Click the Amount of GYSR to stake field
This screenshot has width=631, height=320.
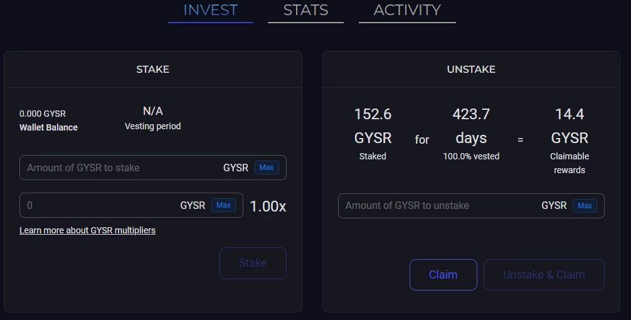[x=153, y=168]
